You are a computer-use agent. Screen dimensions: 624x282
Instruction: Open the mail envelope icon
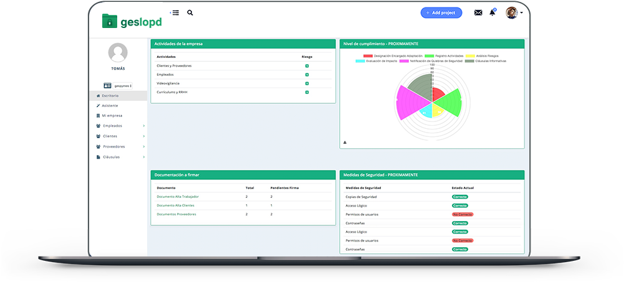coord(478,12)
